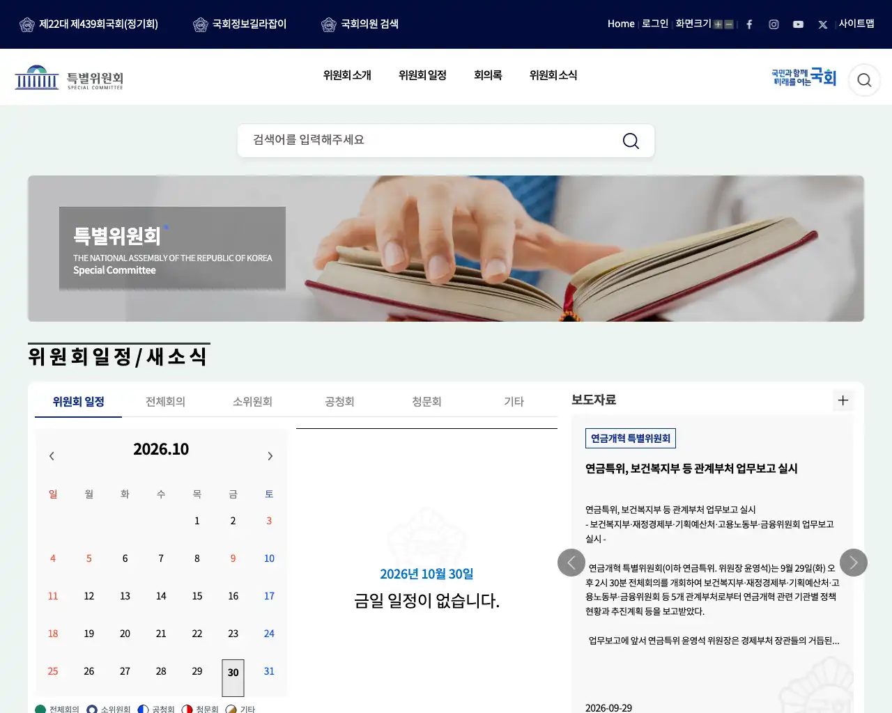This screenshot has height=713, width=892.
Task: Select date 9 in the calendar
Action: pyautogui.click(x=233, y=558)
